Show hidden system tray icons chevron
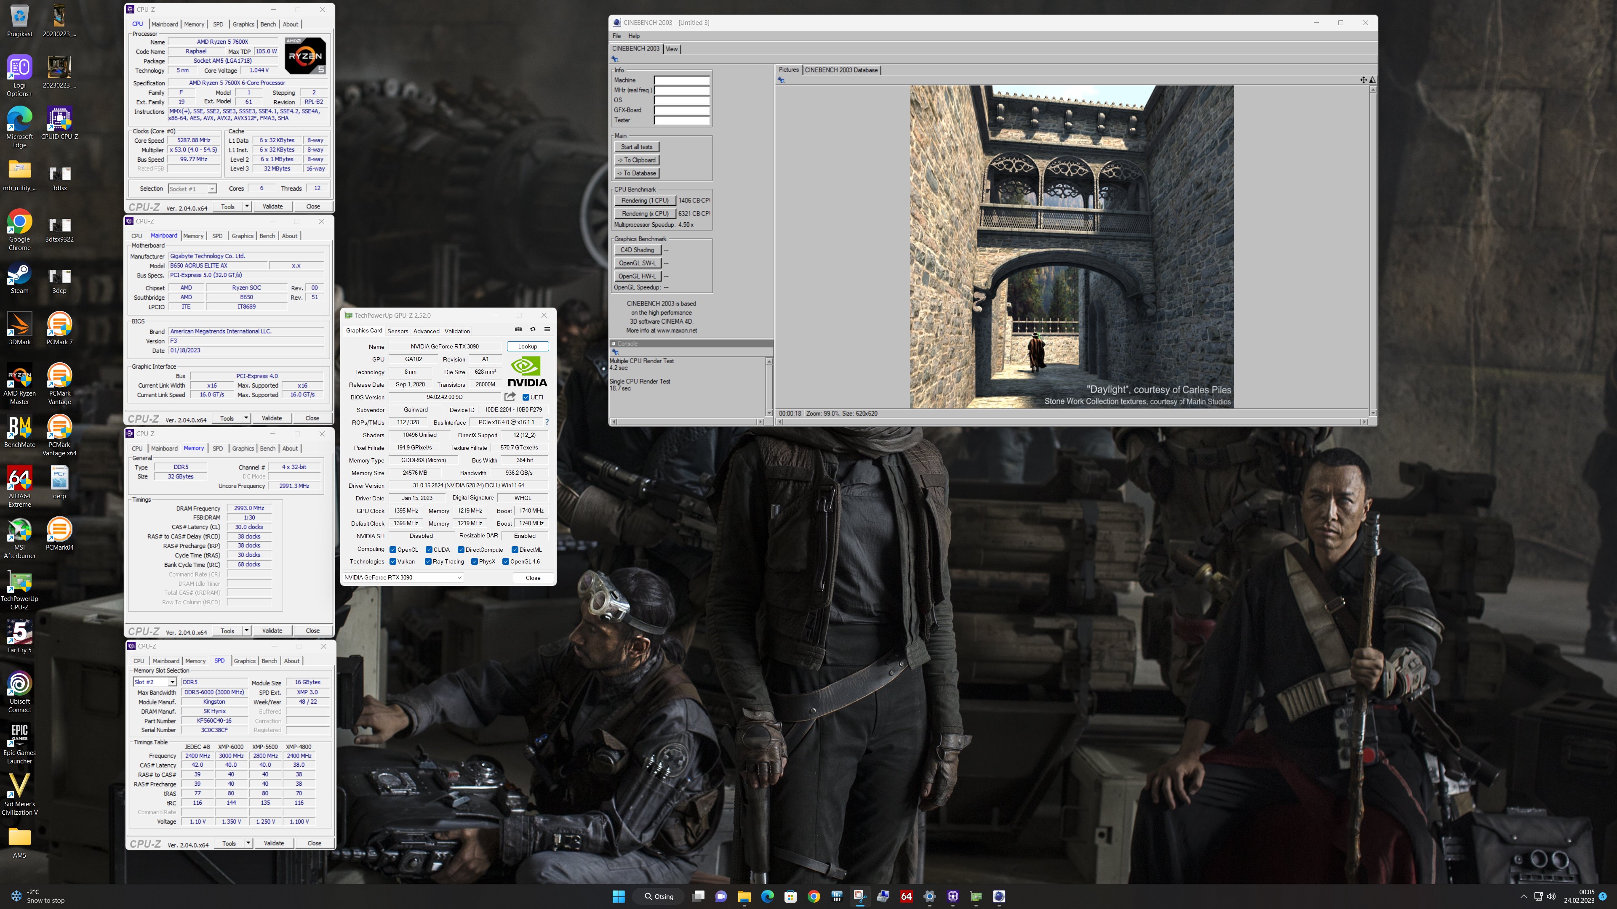This screenshot has height=909, width=1617. pyautogui.click(x=1524, y=896)
